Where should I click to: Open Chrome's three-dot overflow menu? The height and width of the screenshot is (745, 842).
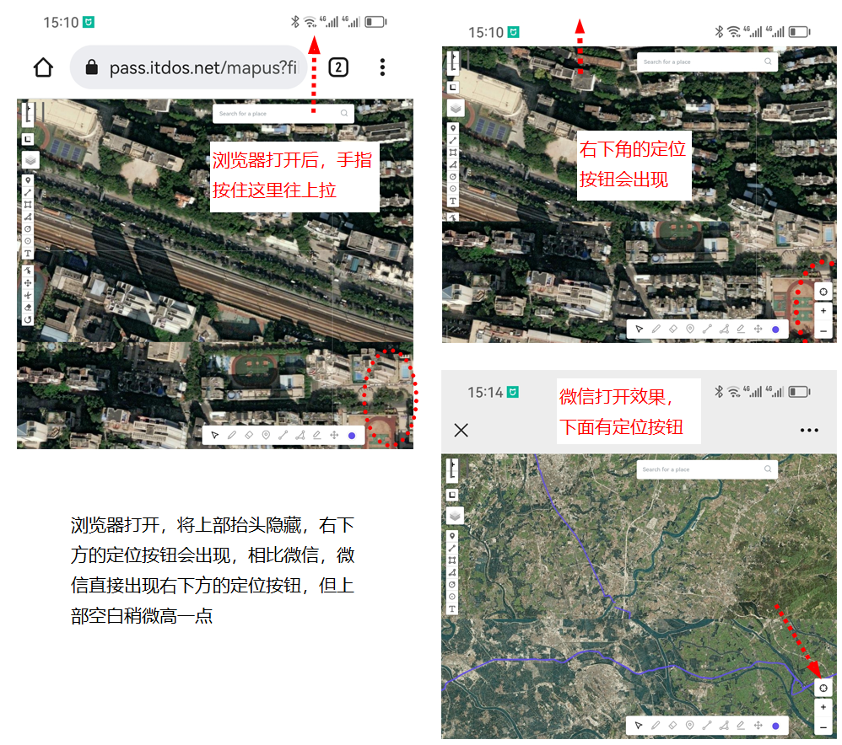tap(382, 67)
